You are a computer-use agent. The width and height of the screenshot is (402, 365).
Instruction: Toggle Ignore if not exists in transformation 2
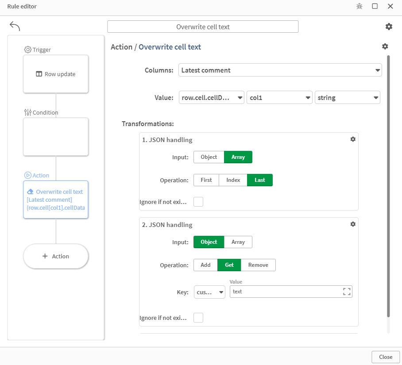[x=198, y=318]
